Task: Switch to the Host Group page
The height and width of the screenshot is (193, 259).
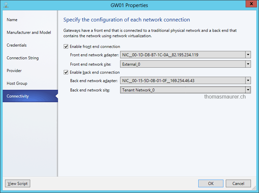Action: point(17,83)
